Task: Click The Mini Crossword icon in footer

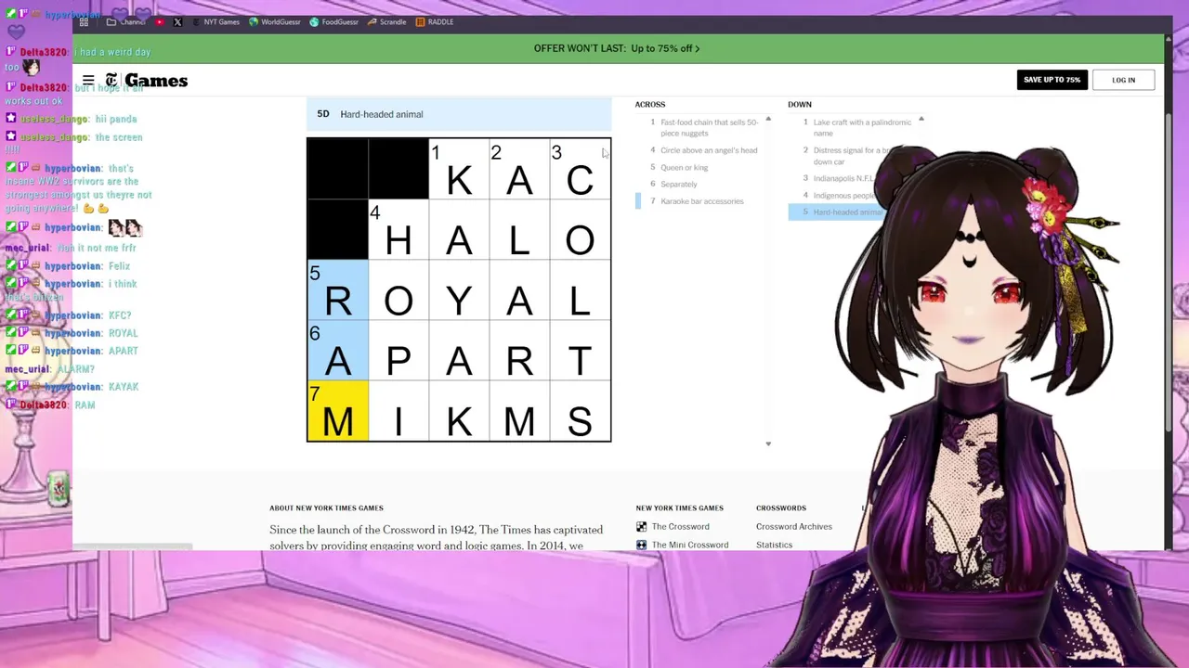Action: pyautogui.click(x=641, y=545)
